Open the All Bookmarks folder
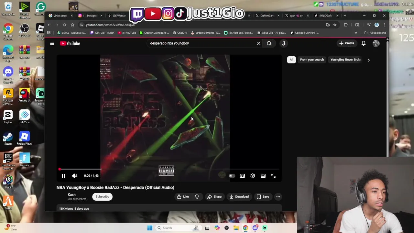414x233 pixels. pos(375,33)
